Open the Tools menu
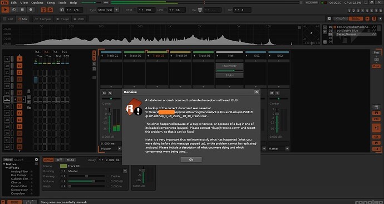The width and height of the screenshot is (384, 204). [62, 3]
